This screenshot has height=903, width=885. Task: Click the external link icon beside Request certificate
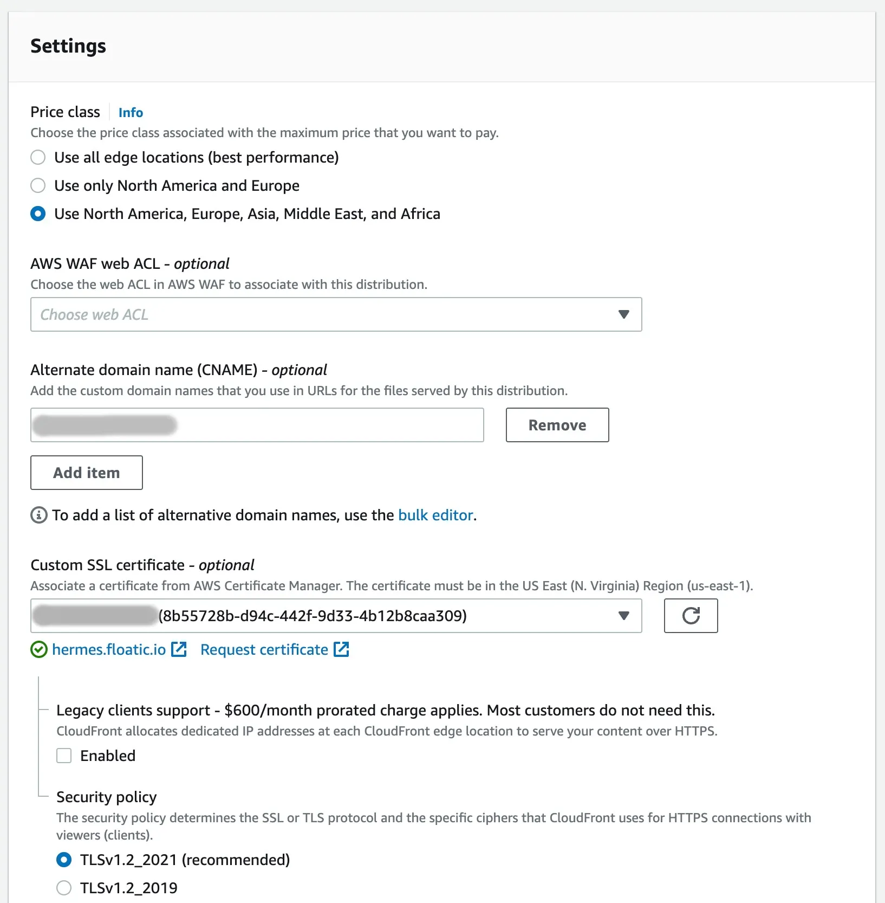tap(341, 649)
